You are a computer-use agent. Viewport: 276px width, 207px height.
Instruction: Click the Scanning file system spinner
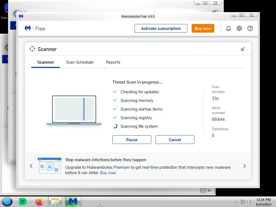point(115,126)
